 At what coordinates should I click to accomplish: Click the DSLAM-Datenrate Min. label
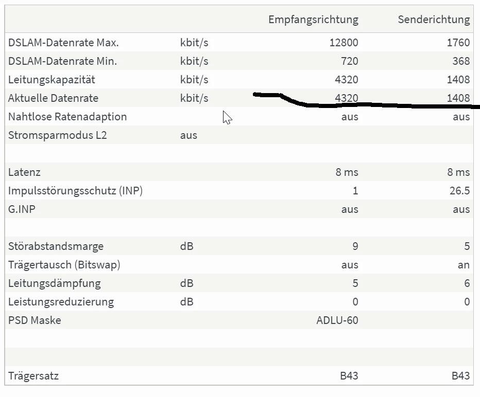pyautogui.click(x=62, y=61)
